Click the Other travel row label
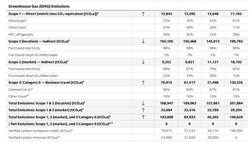 coord(18,96)
